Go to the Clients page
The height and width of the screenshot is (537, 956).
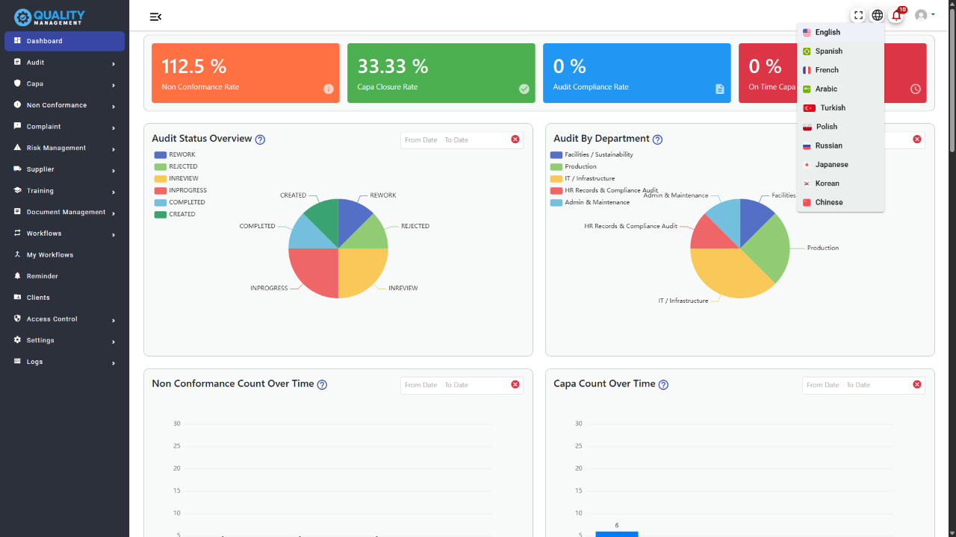[38, 298]
